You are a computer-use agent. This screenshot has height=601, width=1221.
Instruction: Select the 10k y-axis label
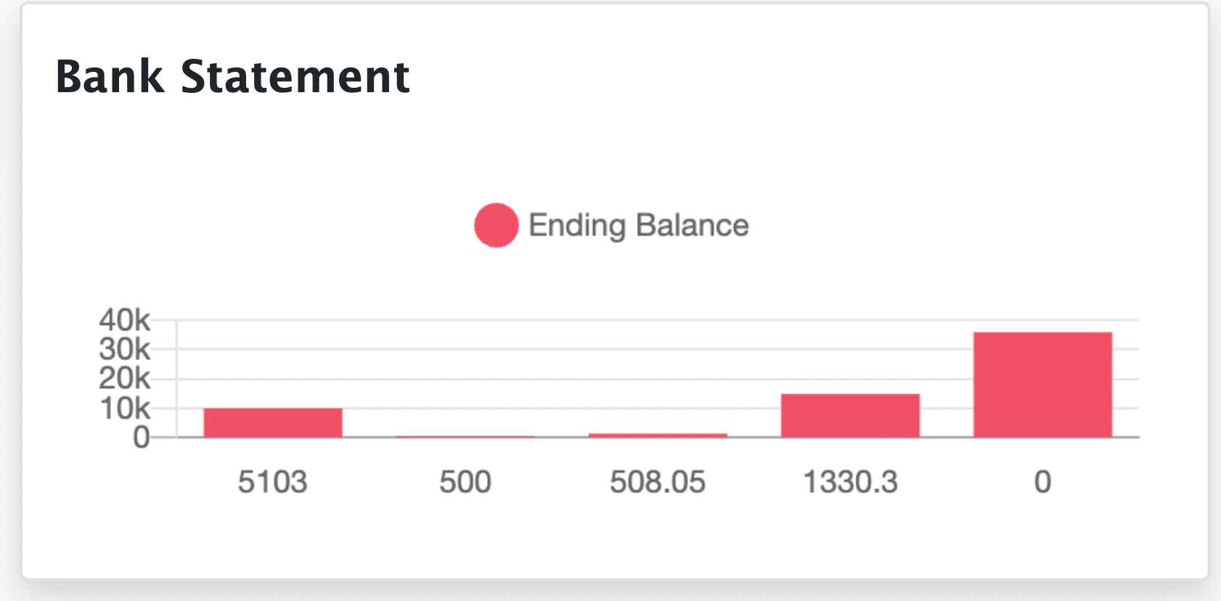(124, 409)
